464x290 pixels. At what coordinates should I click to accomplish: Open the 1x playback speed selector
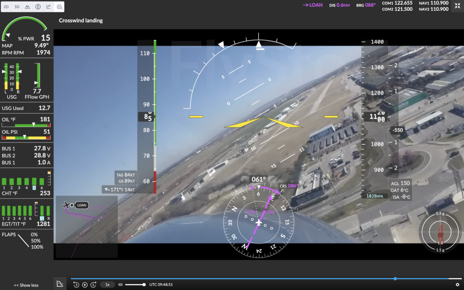[107, 285]
